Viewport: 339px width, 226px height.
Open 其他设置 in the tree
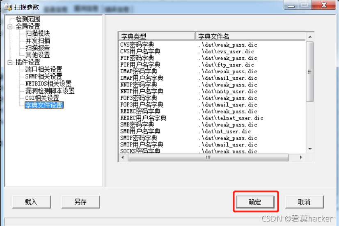pyautogui.click(x=38, y=55)
